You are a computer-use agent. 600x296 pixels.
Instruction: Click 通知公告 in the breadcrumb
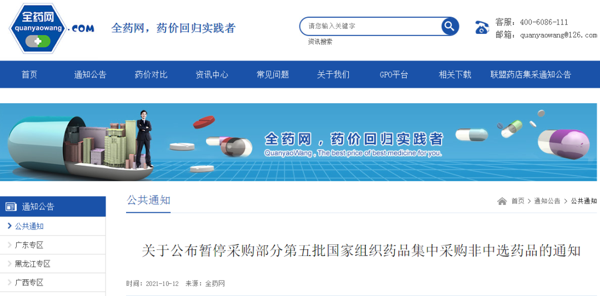click(x=547, y=201)
